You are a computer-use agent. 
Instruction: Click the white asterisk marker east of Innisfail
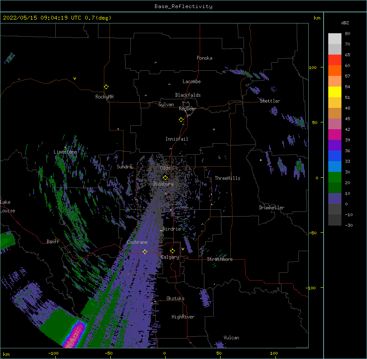coord(214,130)
